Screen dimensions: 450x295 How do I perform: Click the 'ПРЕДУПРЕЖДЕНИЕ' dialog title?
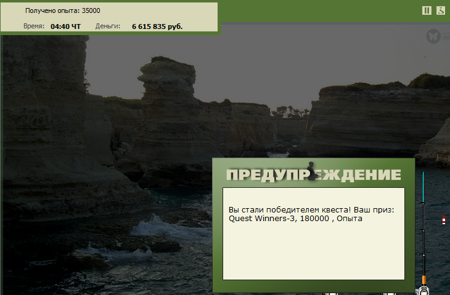(x=314, y=174)
